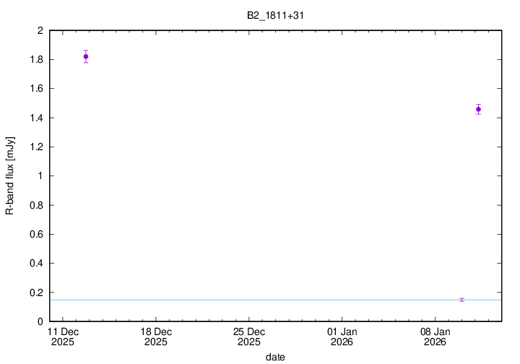The width and height of the screenshot is (520, 364).
Task: Click the y-axis tick label 2
Action: tap(40, 30)
